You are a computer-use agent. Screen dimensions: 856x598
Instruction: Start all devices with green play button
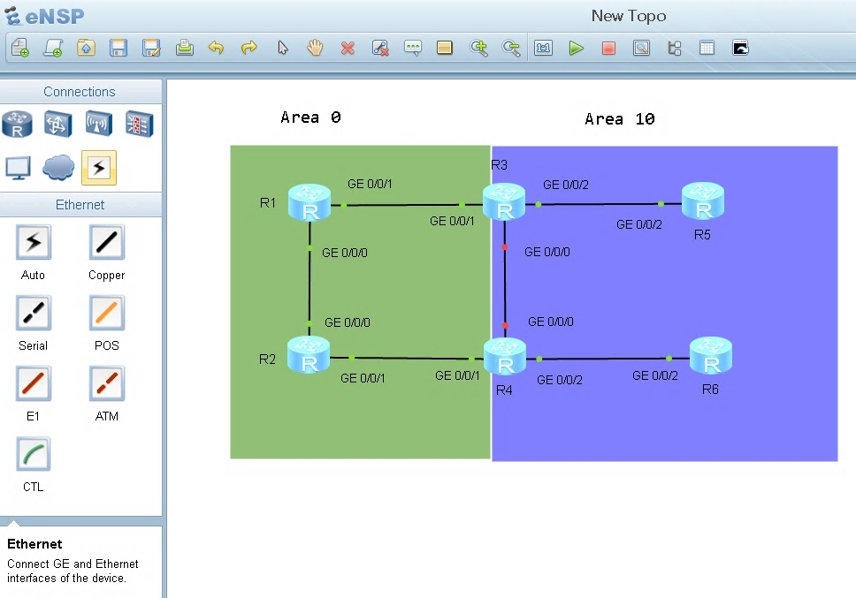pyautogui.click(x=576, y=48)
